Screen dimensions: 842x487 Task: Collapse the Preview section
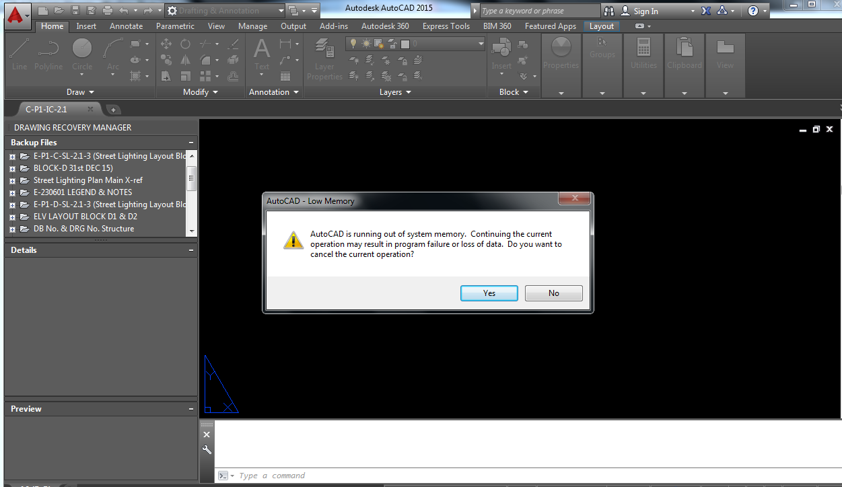pyautogui.click(x=191, y=409)
